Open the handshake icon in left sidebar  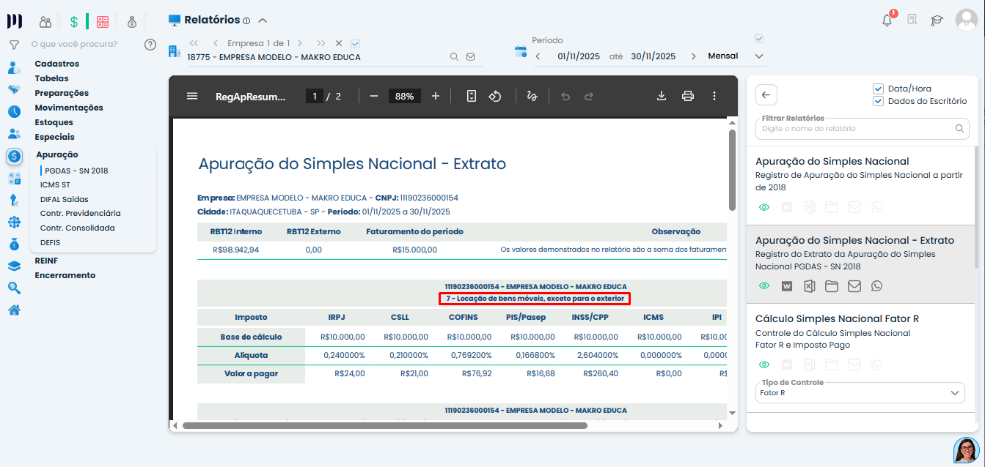click(x=14, y=89)
